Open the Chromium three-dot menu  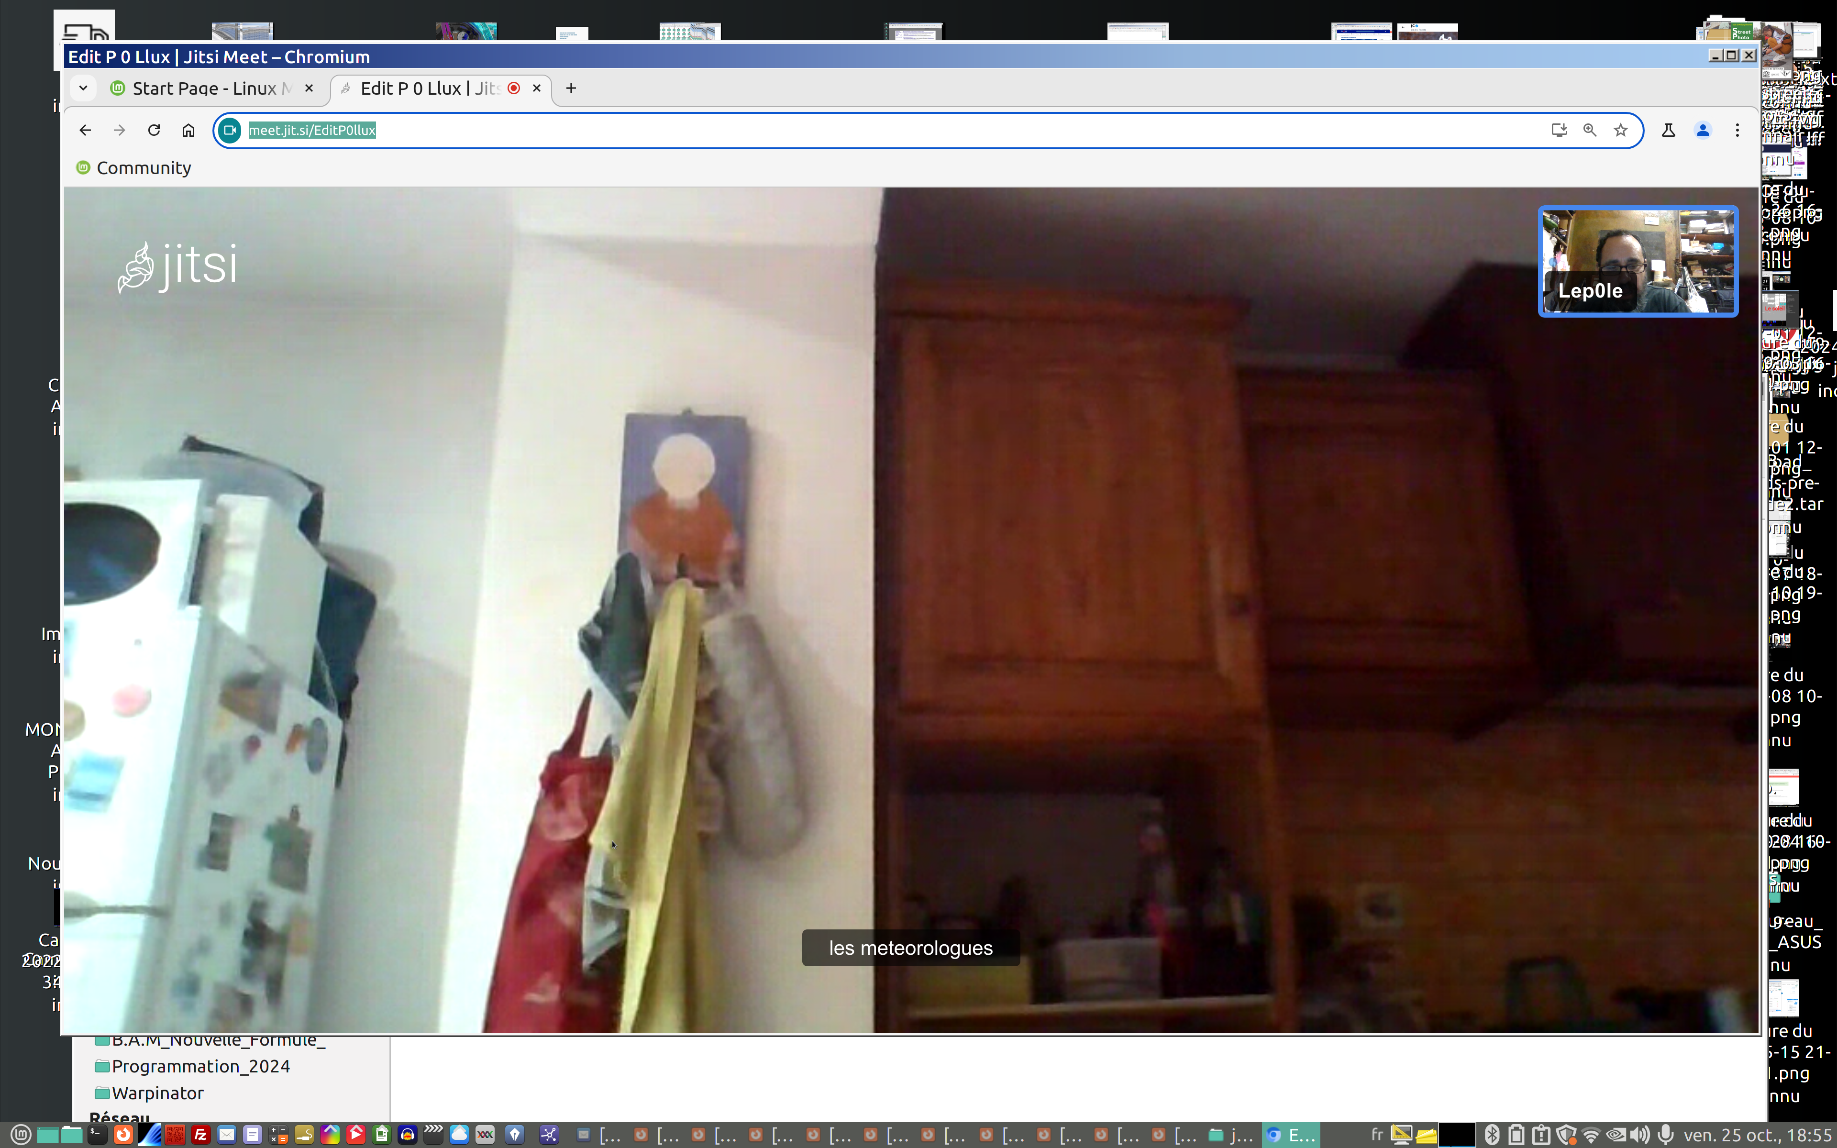click(1737, 131)
